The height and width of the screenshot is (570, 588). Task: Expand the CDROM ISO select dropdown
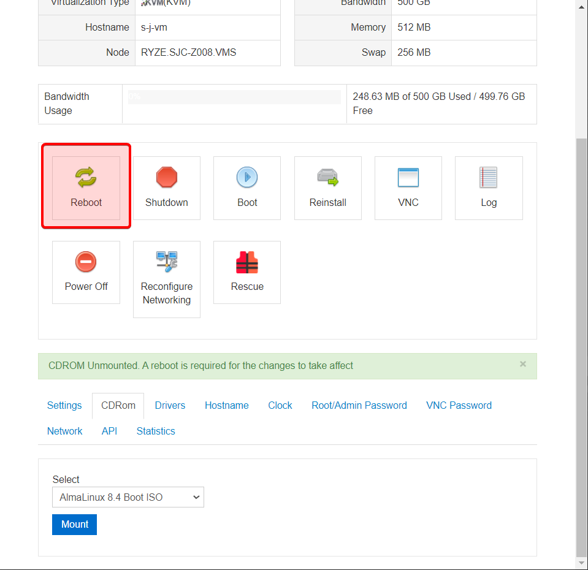coord(128,497)
